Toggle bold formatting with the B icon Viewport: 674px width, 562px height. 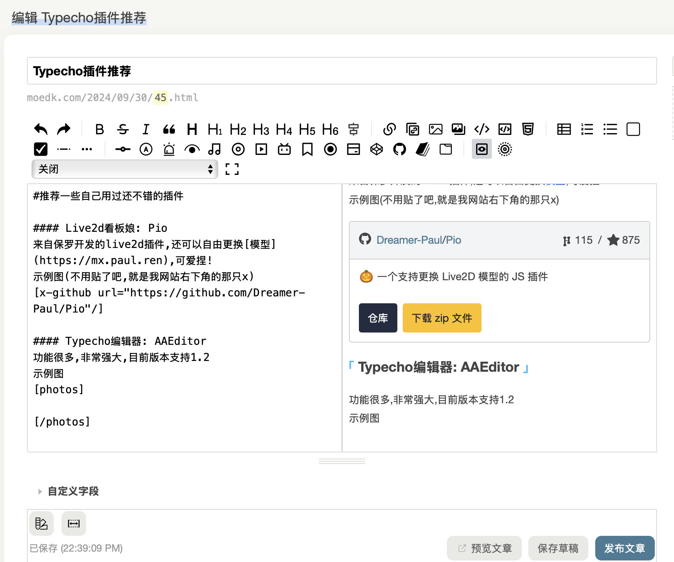(x=100, y=129)
